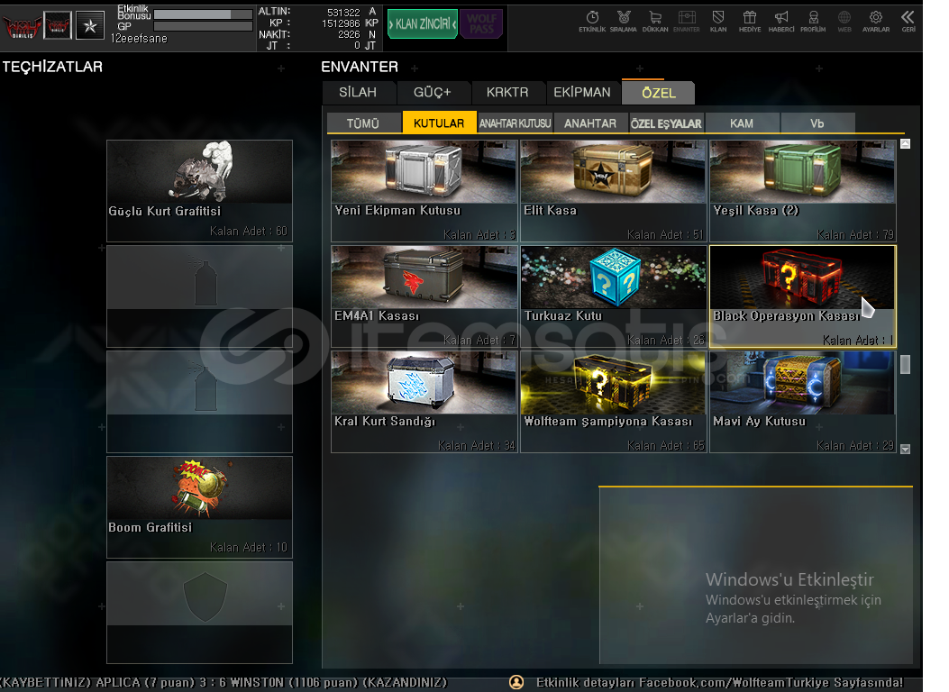Click the second empty spray can slot
The width and height of the screenshot is (949, 692).
click(x=200, y=402)
